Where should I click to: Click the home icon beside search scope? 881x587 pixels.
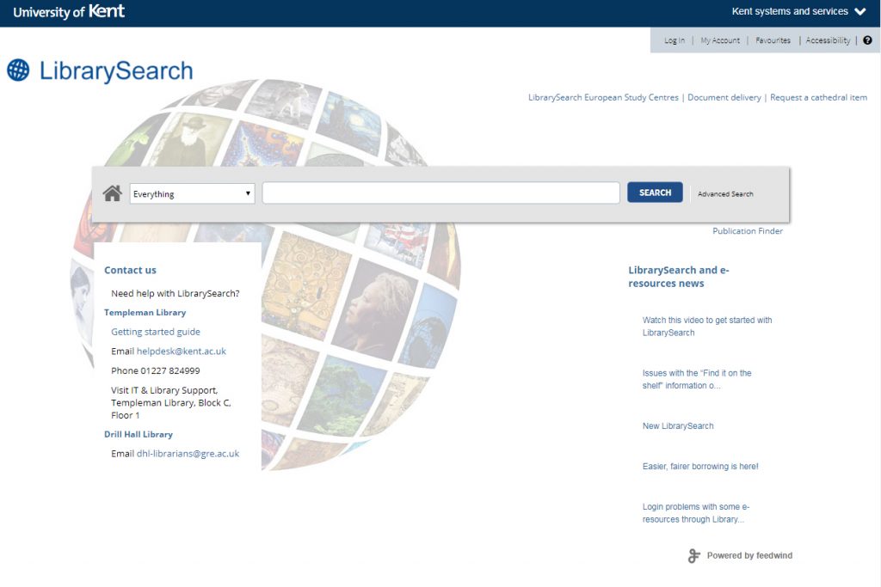click(x=112, y=193)
